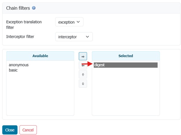181x135 pixels.
Task: Click the Chain filters heading text
Action: pos(18,8)
